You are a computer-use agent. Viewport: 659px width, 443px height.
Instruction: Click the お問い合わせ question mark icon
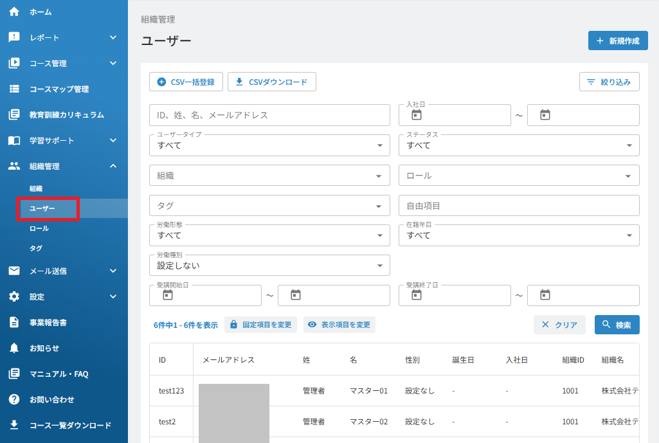tap(14, 399)
